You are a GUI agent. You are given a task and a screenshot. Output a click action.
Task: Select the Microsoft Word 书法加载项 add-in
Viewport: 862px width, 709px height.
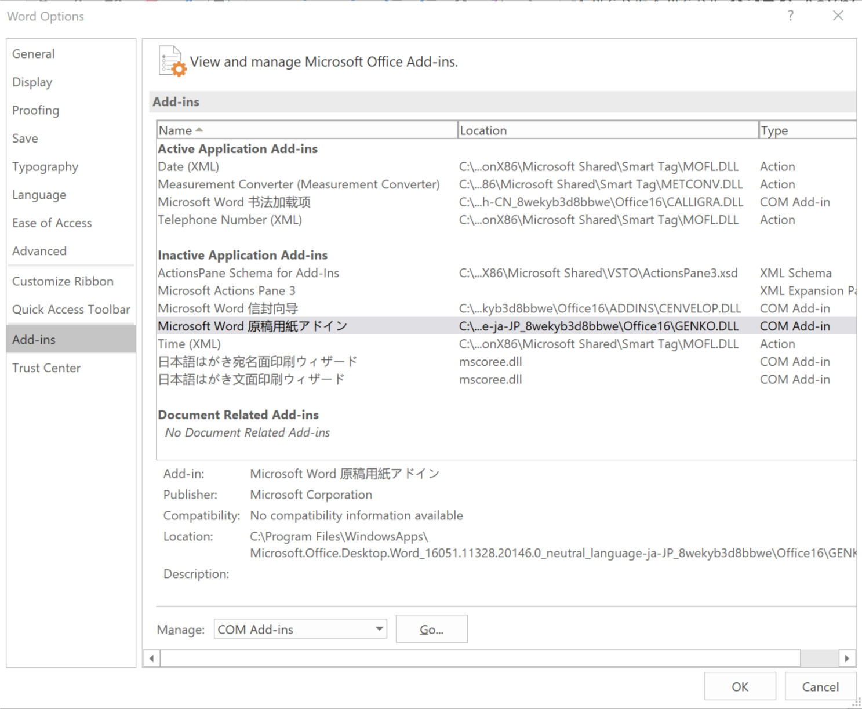tap(507, 202)
